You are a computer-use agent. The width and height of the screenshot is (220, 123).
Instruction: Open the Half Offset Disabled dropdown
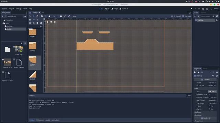click(x=212, y=100)
